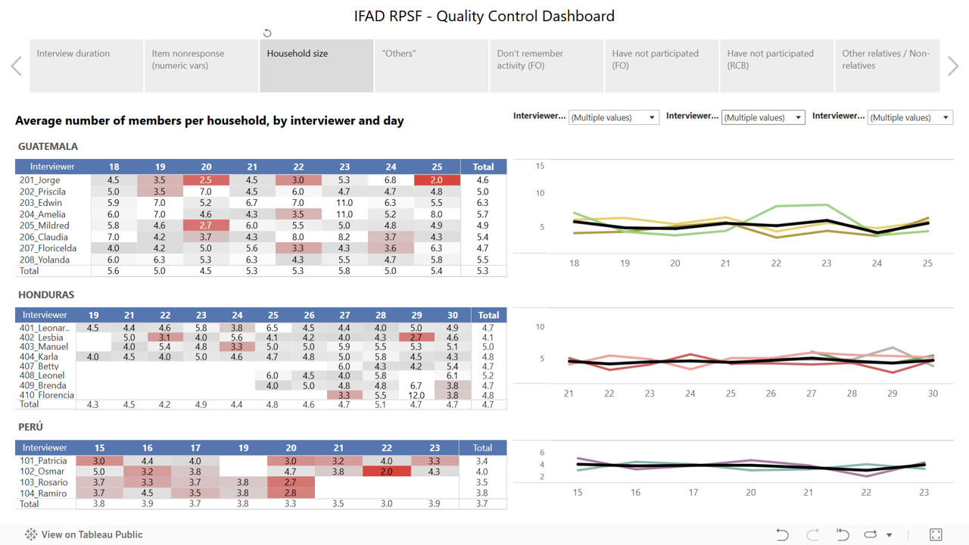Click the Undo icon in toolbar

[x=782, y=534]
